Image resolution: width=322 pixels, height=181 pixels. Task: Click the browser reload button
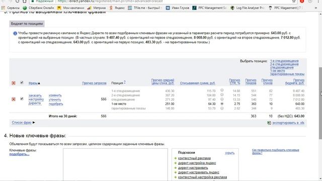point(17,1)
